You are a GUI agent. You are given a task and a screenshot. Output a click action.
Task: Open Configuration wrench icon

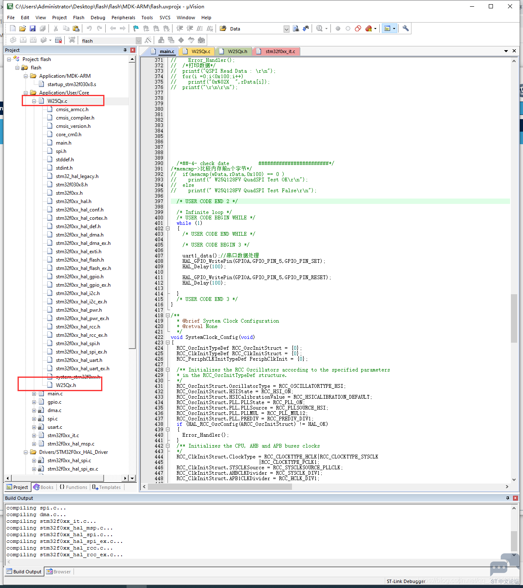tap(406, 28)
